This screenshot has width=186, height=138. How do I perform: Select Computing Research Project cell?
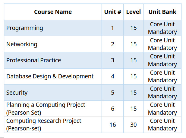53,125
